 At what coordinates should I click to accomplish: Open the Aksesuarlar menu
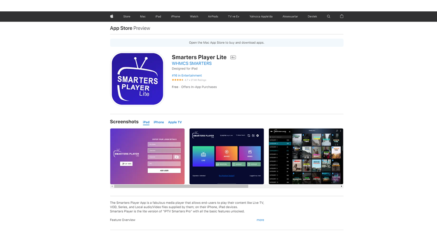tap(290, 17)
